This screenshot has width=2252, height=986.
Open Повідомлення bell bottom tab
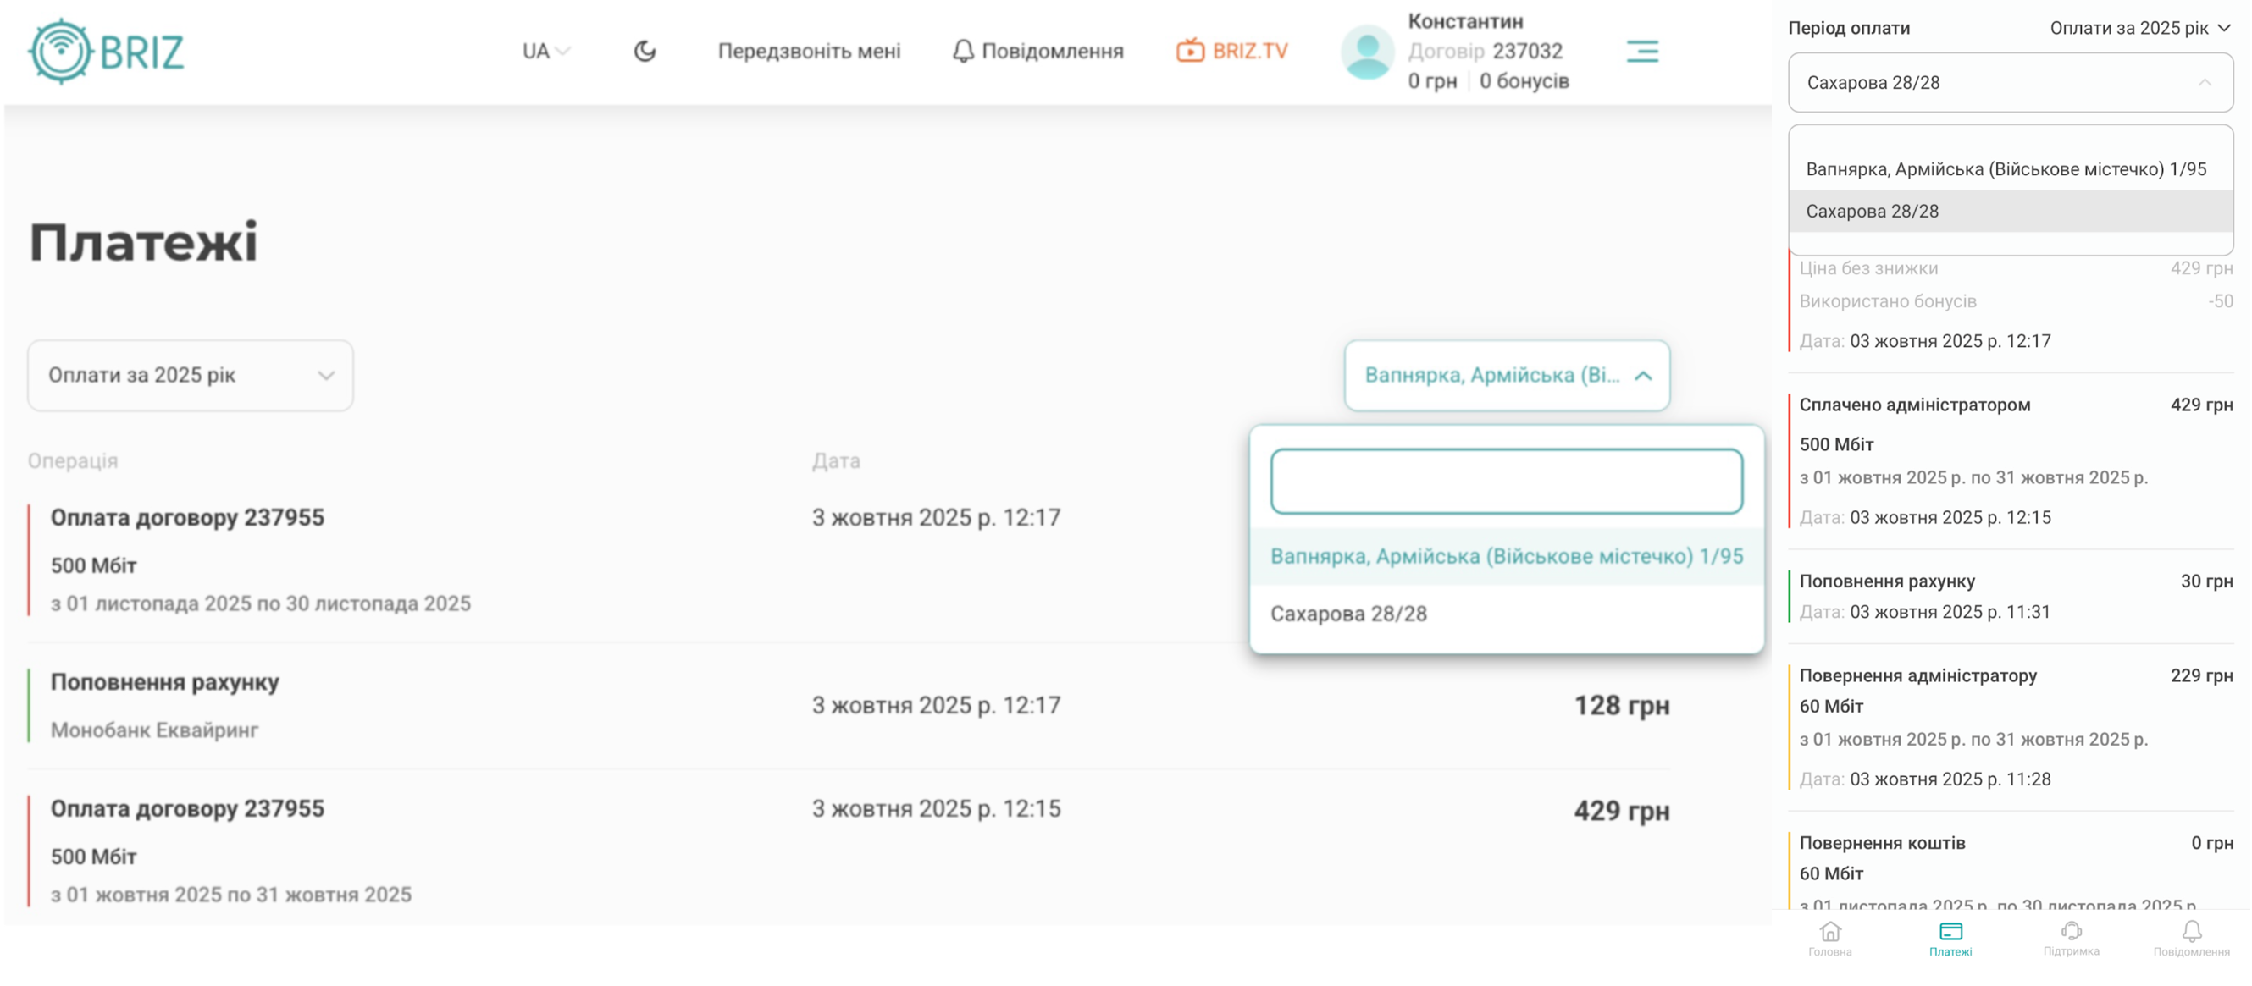coord(2191,938)
